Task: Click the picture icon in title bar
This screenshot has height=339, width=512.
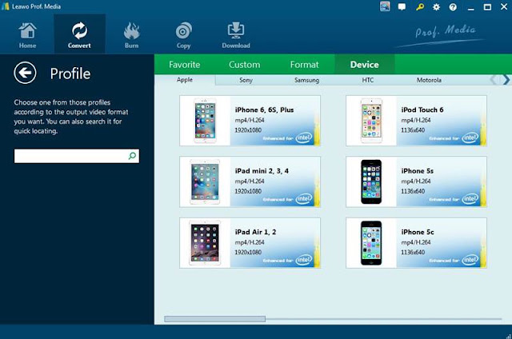Action: pos(385,6)
